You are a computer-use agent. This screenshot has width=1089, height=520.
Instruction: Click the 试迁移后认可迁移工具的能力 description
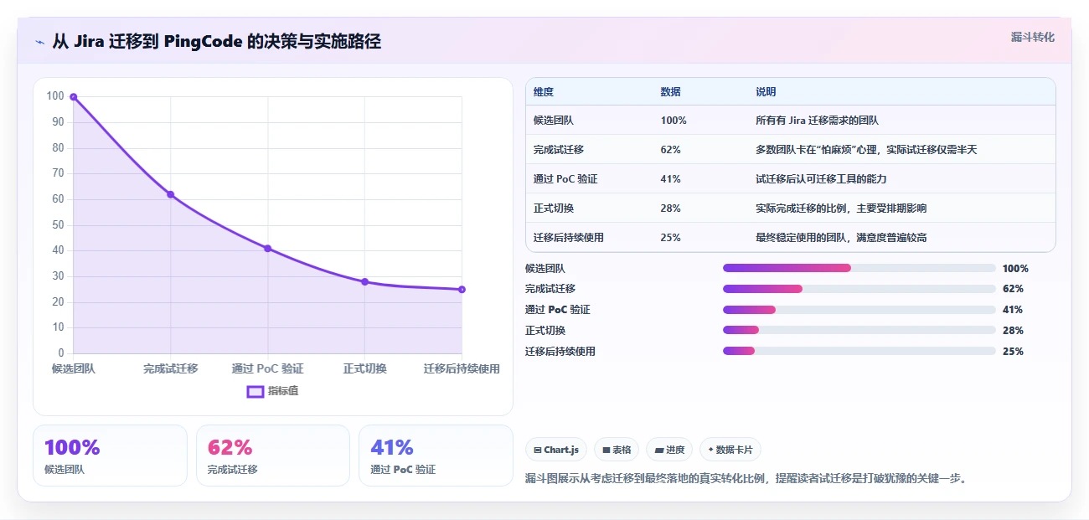pos(821,179)
